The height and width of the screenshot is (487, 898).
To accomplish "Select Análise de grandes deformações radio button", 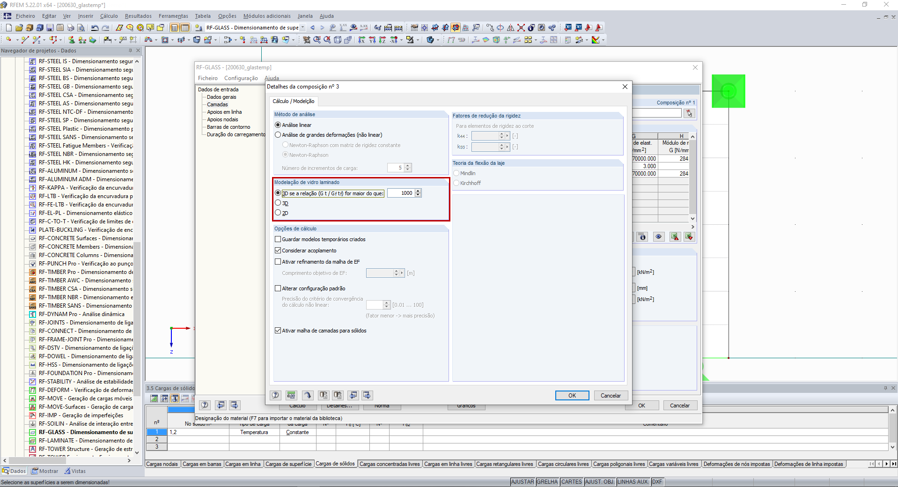I will tap(278, 135).
